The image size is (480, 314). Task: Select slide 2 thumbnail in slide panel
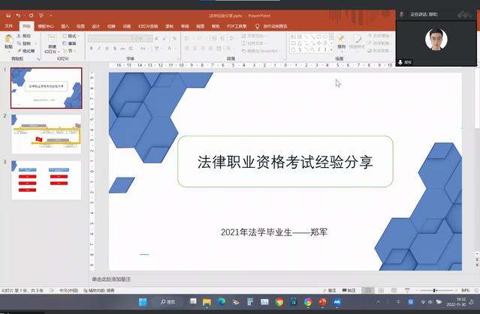(46, 134)
